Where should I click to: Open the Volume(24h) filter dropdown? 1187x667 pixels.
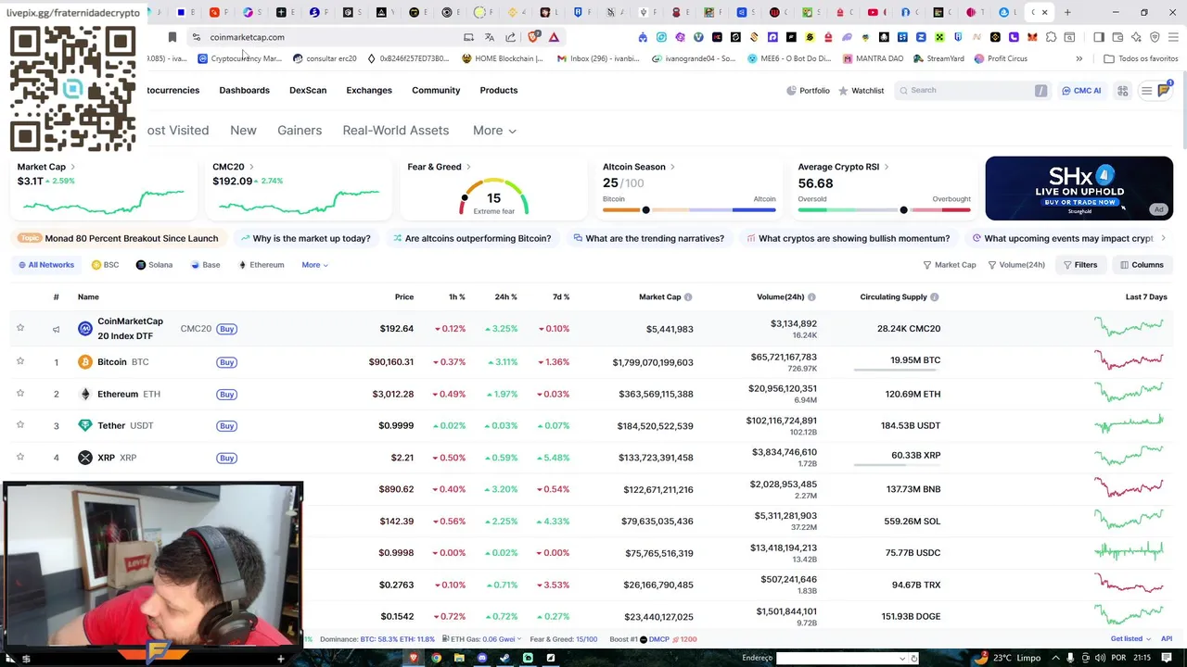click(1016, 265)
